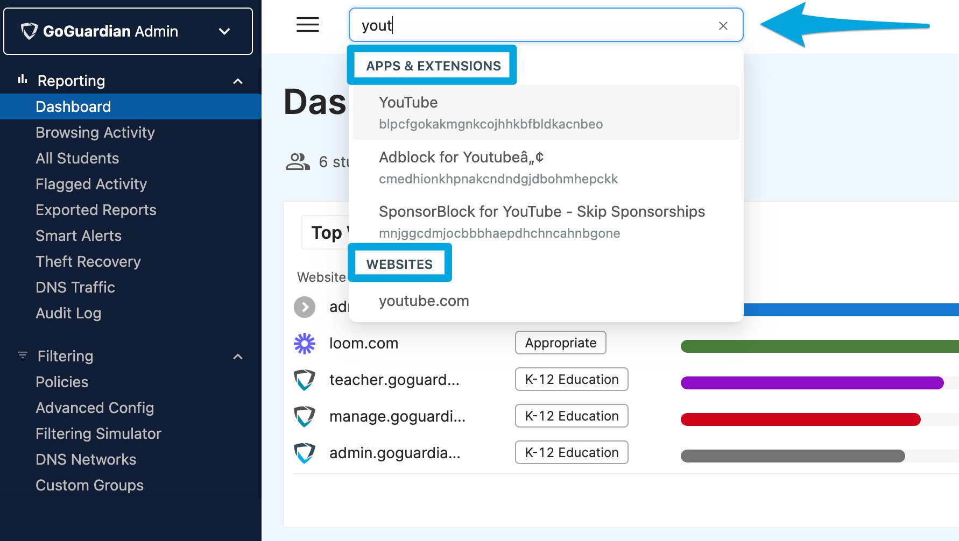The image size is (959, 541).
Task: Click K-12 Education tag for teacher.goguard...
Action: [x=572, y=379]
